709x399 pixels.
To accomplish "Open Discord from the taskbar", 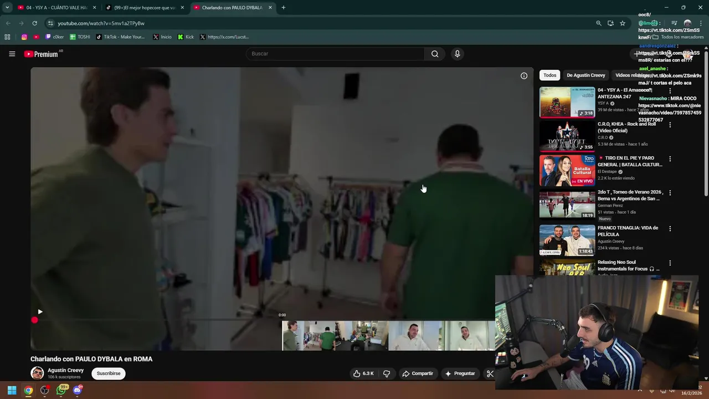I will tap(78, 390).
